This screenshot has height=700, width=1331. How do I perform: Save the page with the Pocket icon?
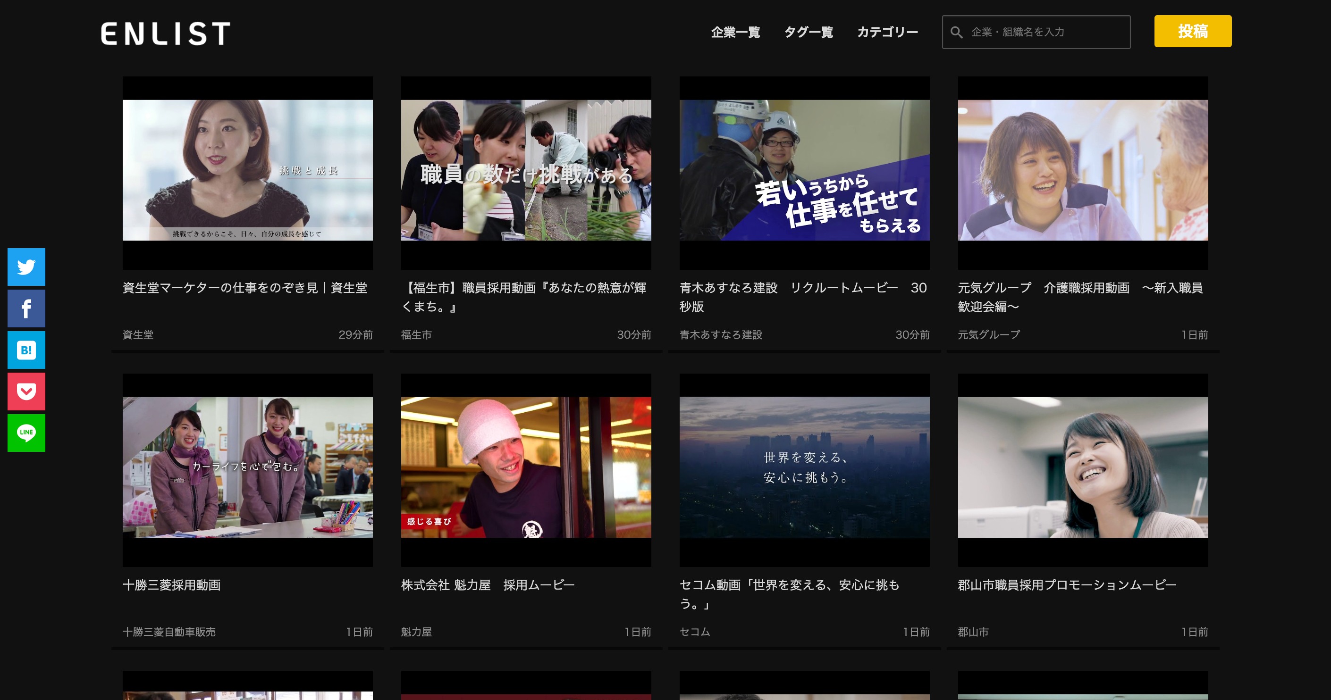pyautogui.click(x=26, y=391)
